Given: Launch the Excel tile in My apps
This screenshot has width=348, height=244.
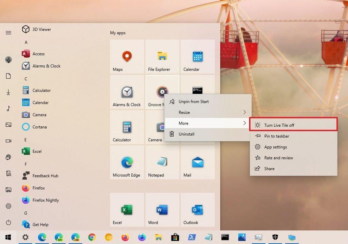Looking at the screenshot, I should (x=127, y=210).
